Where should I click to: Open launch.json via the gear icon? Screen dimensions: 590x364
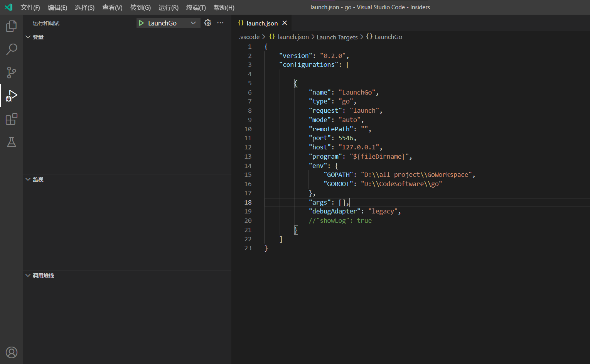tap(208, 23)
